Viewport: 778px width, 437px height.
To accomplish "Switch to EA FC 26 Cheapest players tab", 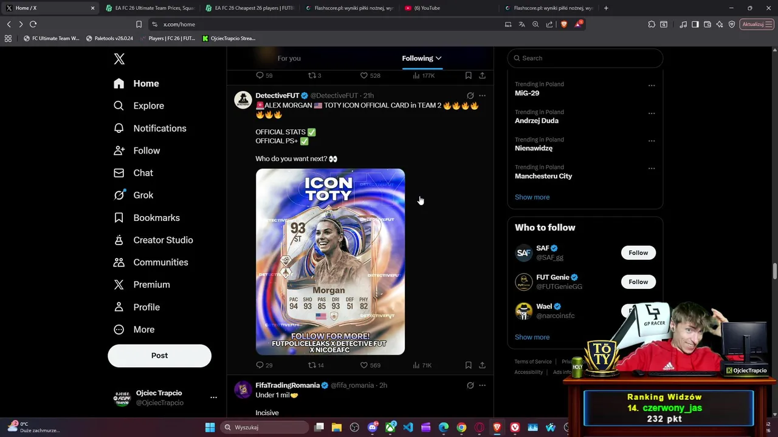I will coord(249,8).
